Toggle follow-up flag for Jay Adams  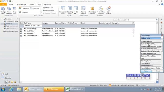pos(133,33)
